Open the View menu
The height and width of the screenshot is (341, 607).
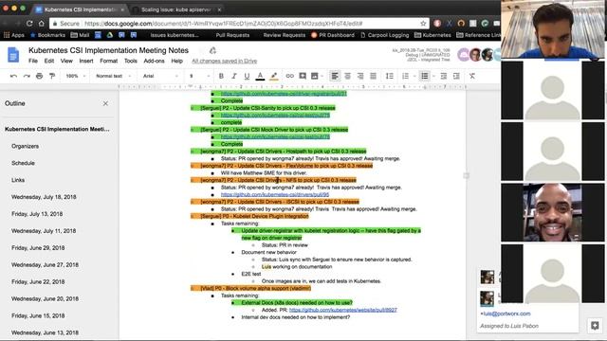pyautogui.click(x=66, y=61)
